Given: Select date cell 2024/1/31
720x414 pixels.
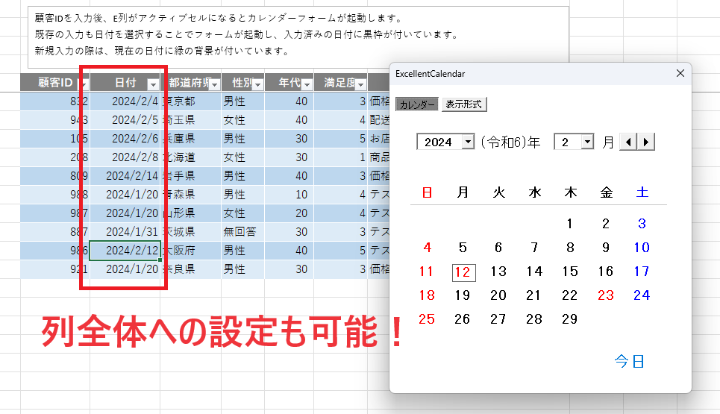Looking at the screenshot, I should coord(125,232).
